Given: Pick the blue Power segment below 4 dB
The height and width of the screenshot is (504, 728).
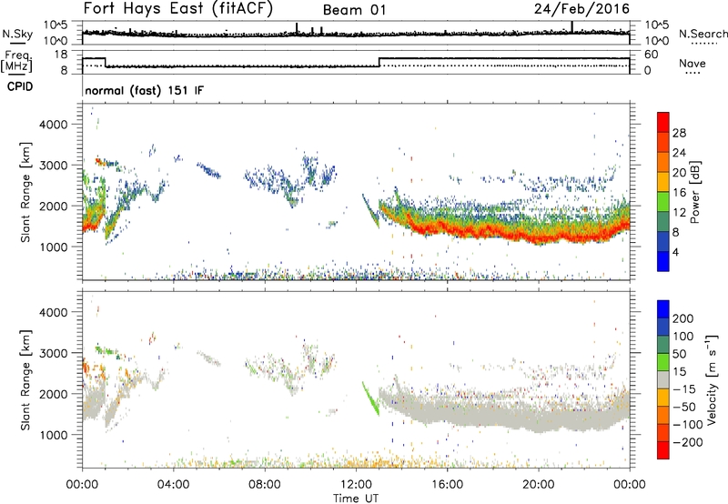Looking at the screenshot, I should pos(663,261).
